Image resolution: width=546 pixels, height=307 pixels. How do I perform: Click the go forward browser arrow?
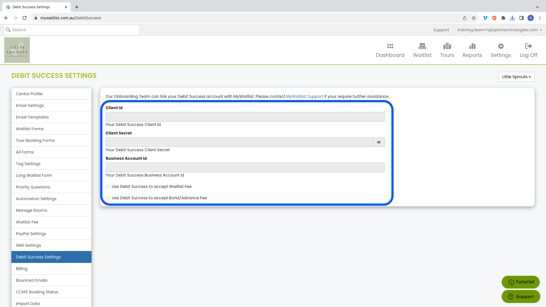[x=15, y=18]
